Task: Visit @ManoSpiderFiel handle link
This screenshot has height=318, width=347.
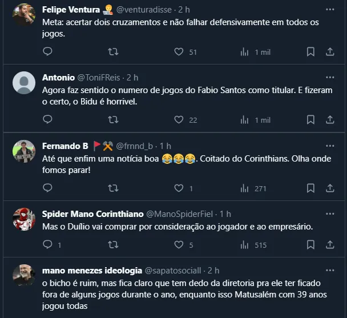Action: click(x=180, y=214)
